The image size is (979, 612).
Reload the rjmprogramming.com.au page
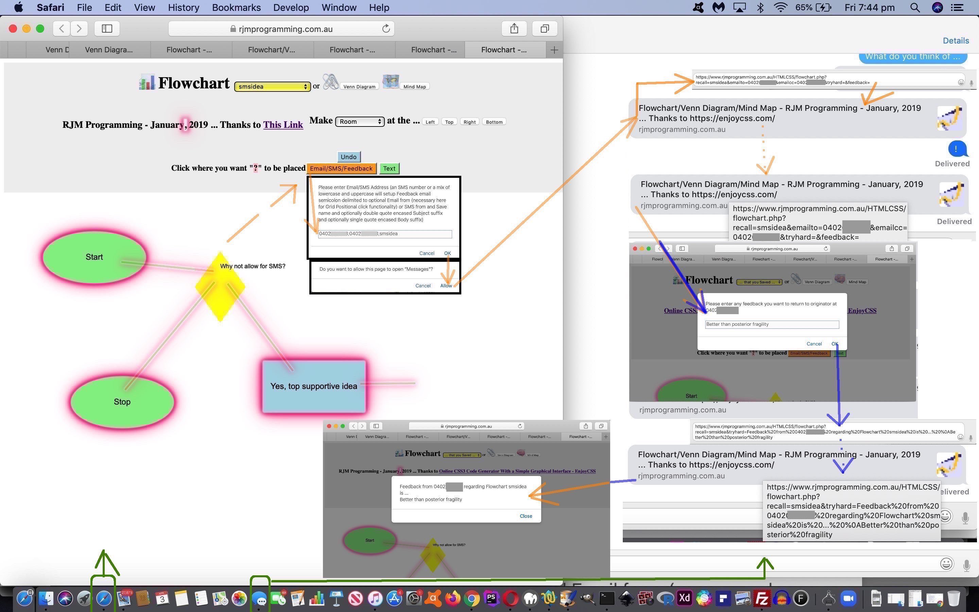tap(386, 29)
